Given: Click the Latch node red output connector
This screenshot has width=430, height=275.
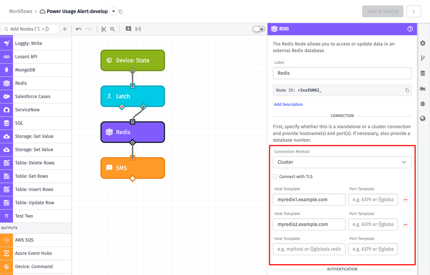Looking at the screenshot, I should 122,107.
